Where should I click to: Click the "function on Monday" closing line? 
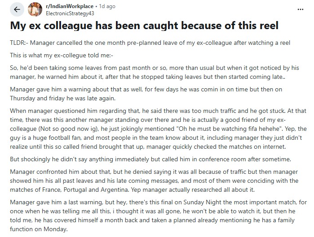39,229
